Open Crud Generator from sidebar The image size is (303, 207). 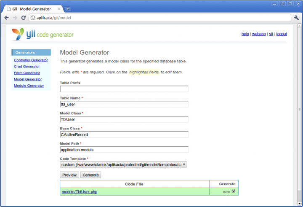[x=27, y=67]
